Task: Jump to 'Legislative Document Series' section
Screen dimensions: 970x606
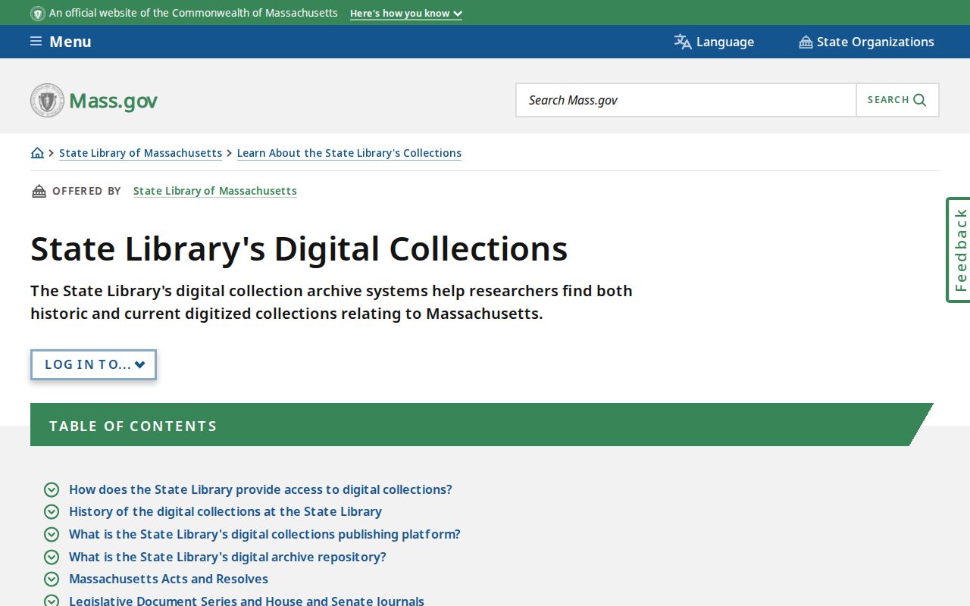Action: click(246, 601)
